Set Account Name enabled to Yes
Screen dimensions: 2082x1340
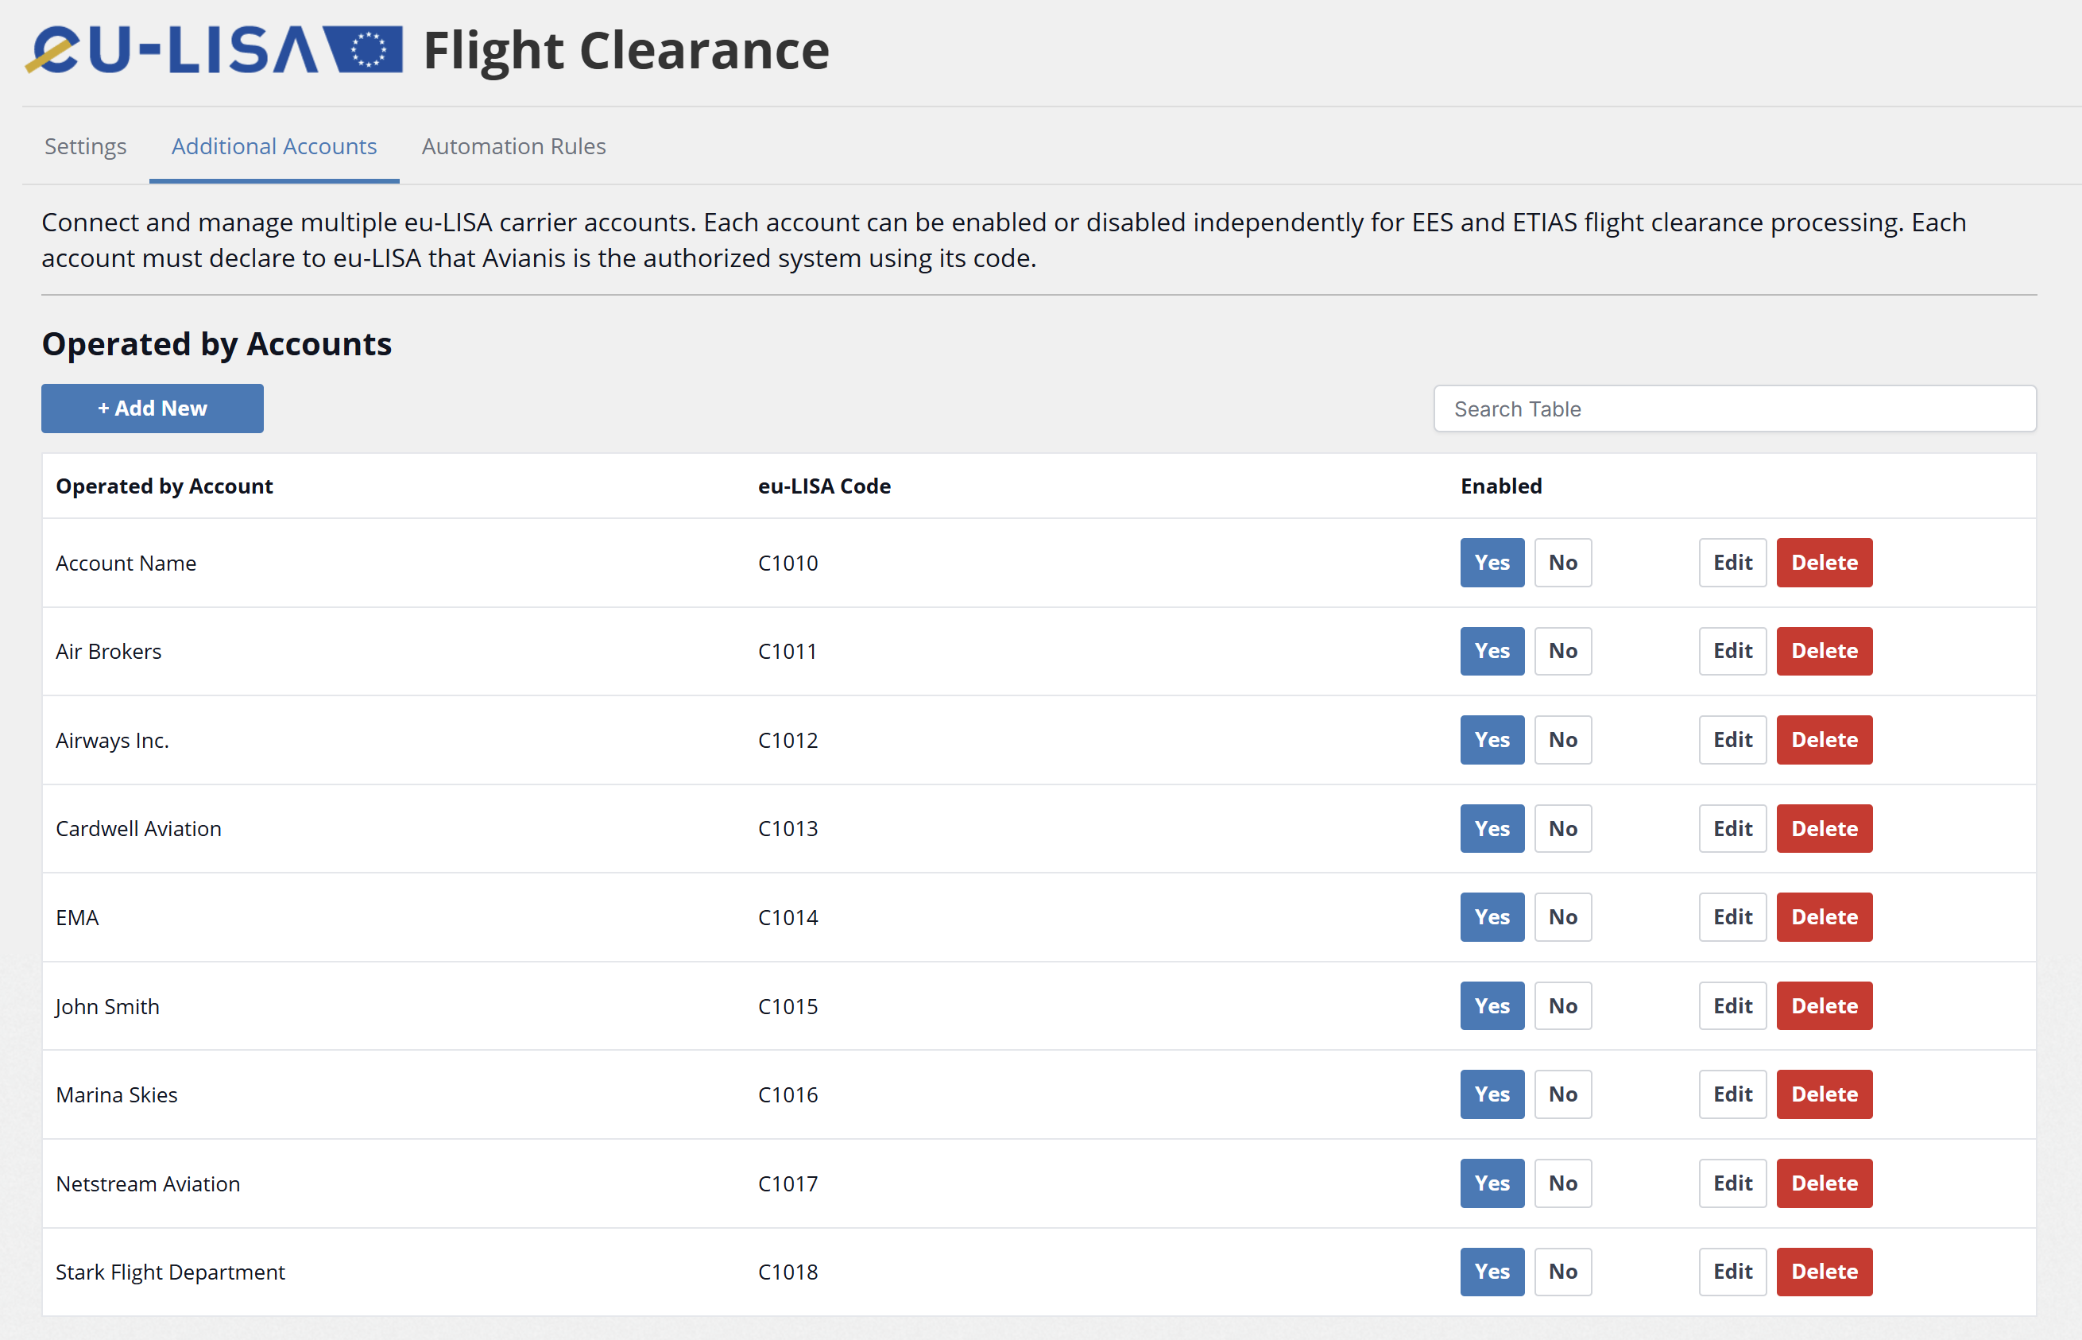click(1492, 563)
